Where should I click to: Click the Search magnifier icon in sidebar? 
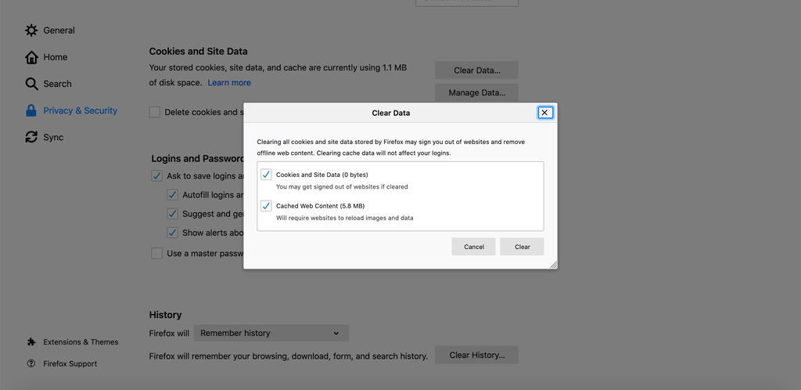tap(31, 84)
